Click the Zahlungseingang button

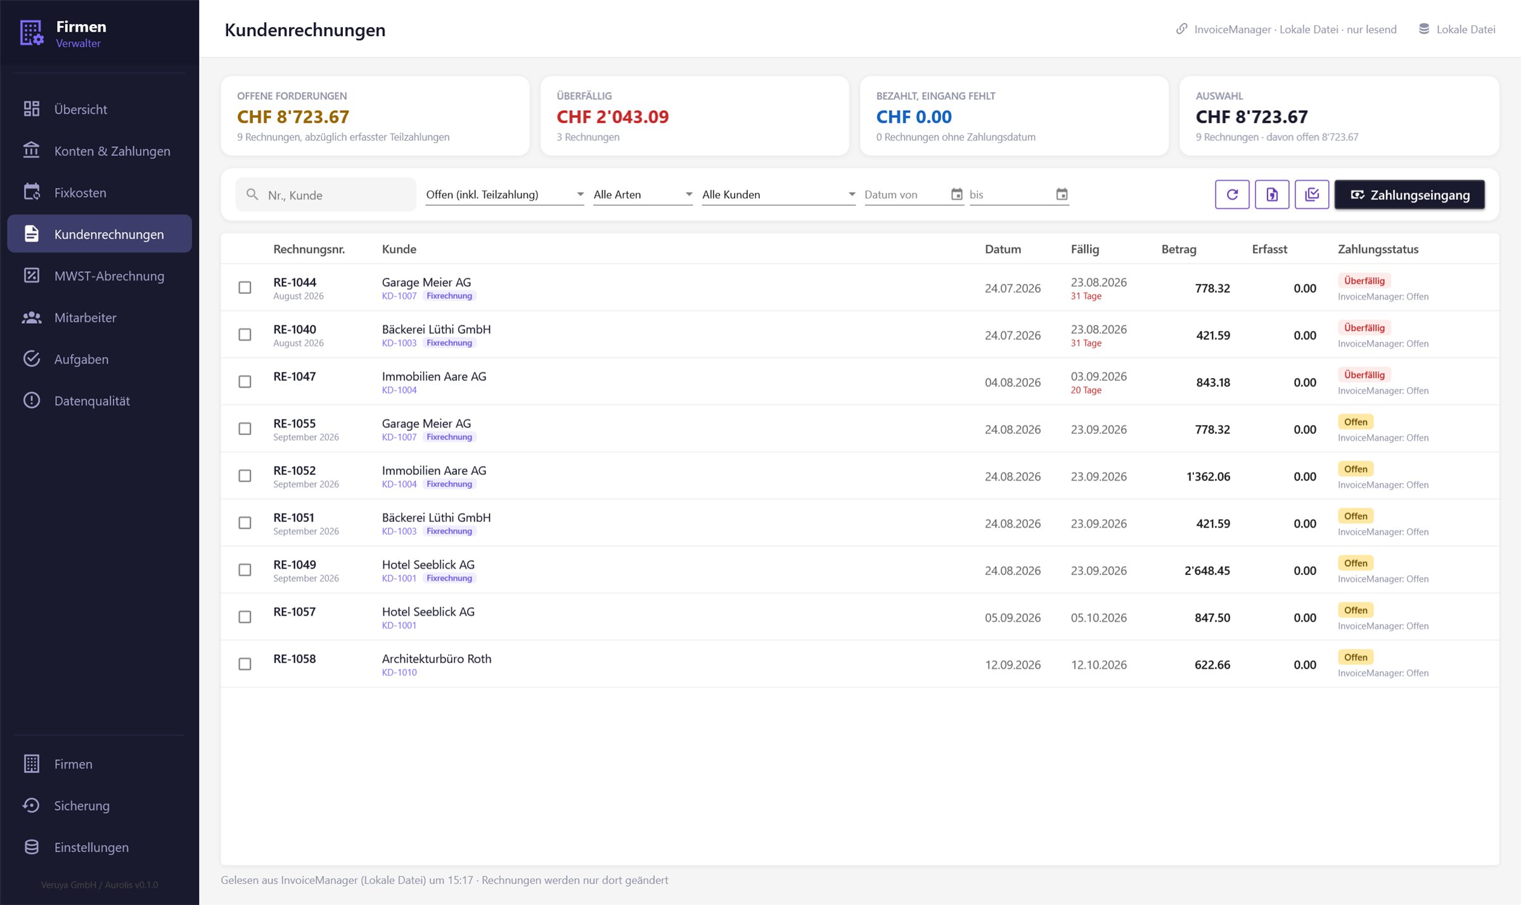[1409, 194]
